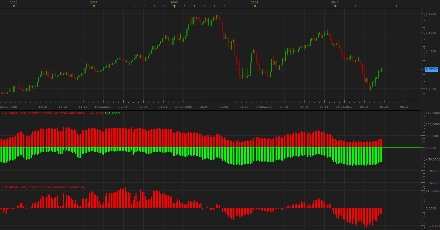Select the 2008 year marker triangle
This screenshot has height=230, width=440.
coord(174,6)
